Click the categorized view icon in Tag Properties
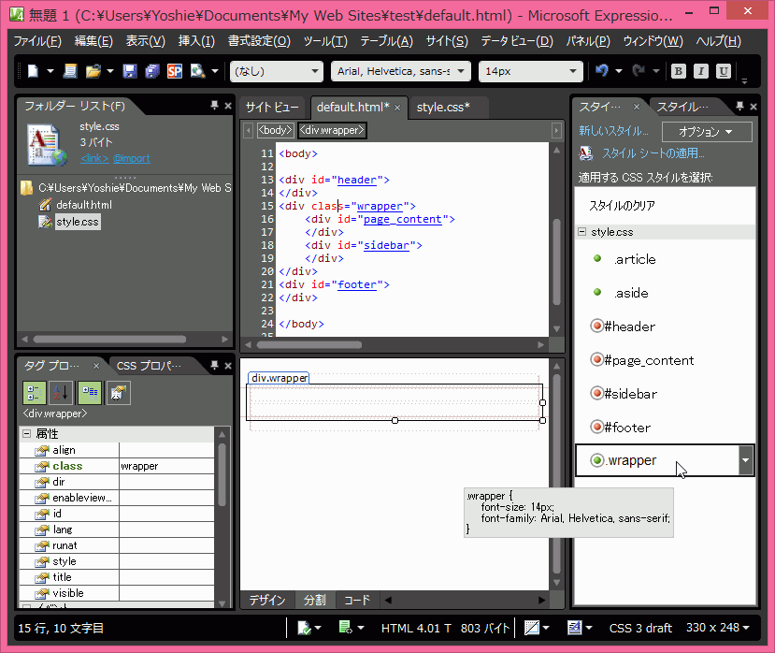Screen dimensions: 775x653 pos(35,393)
